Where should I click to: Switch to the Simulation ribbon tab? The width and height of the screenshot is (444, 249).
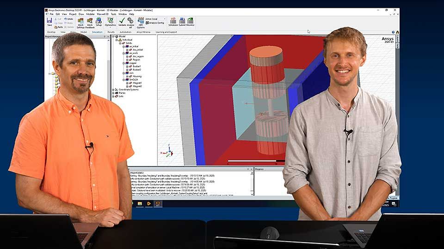pyautogui.click(x=97, y=32)
